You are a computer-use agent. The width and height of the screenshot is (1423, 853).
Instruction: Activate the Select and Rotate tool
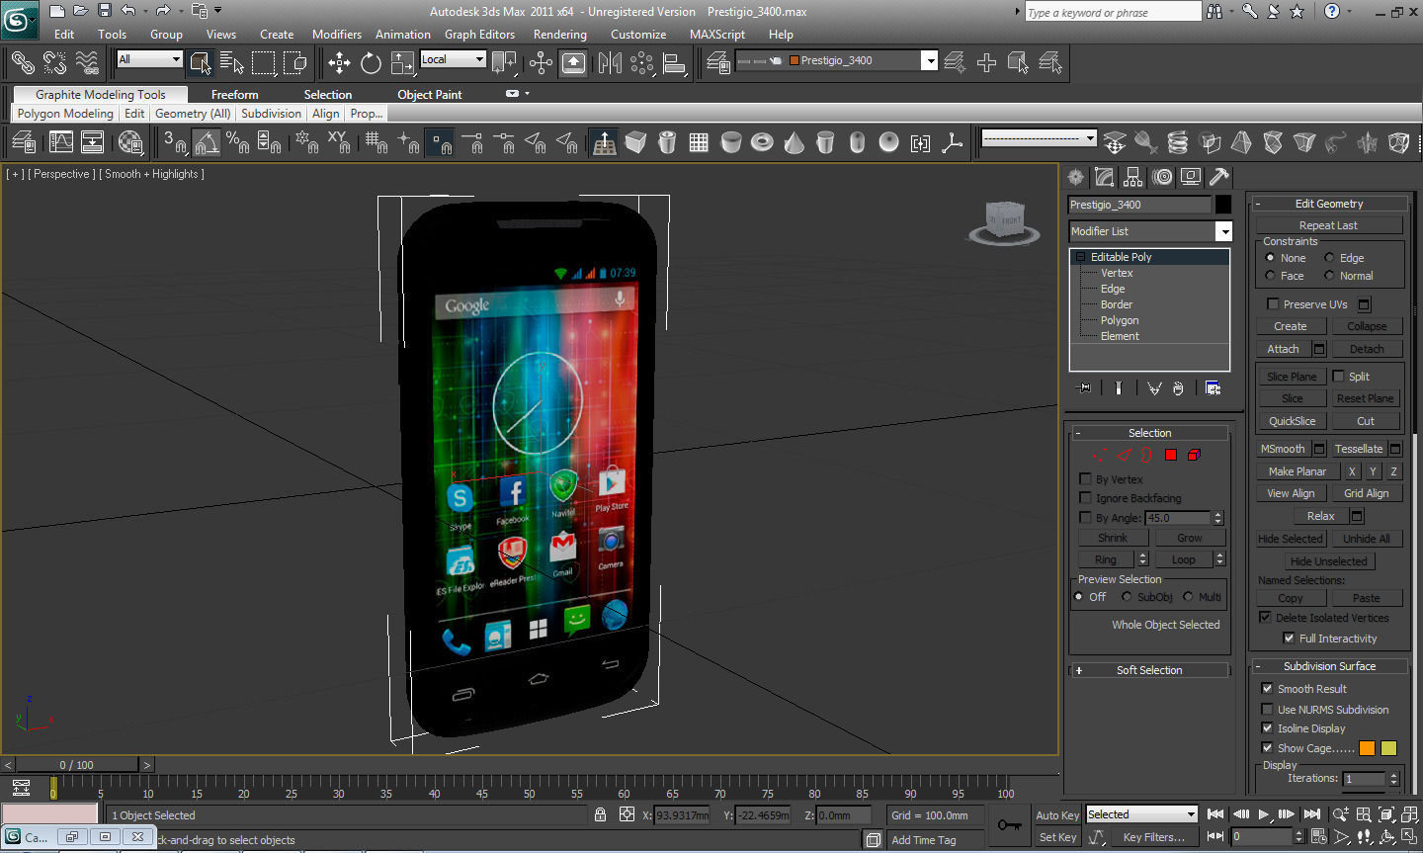(x=371, y=63)
